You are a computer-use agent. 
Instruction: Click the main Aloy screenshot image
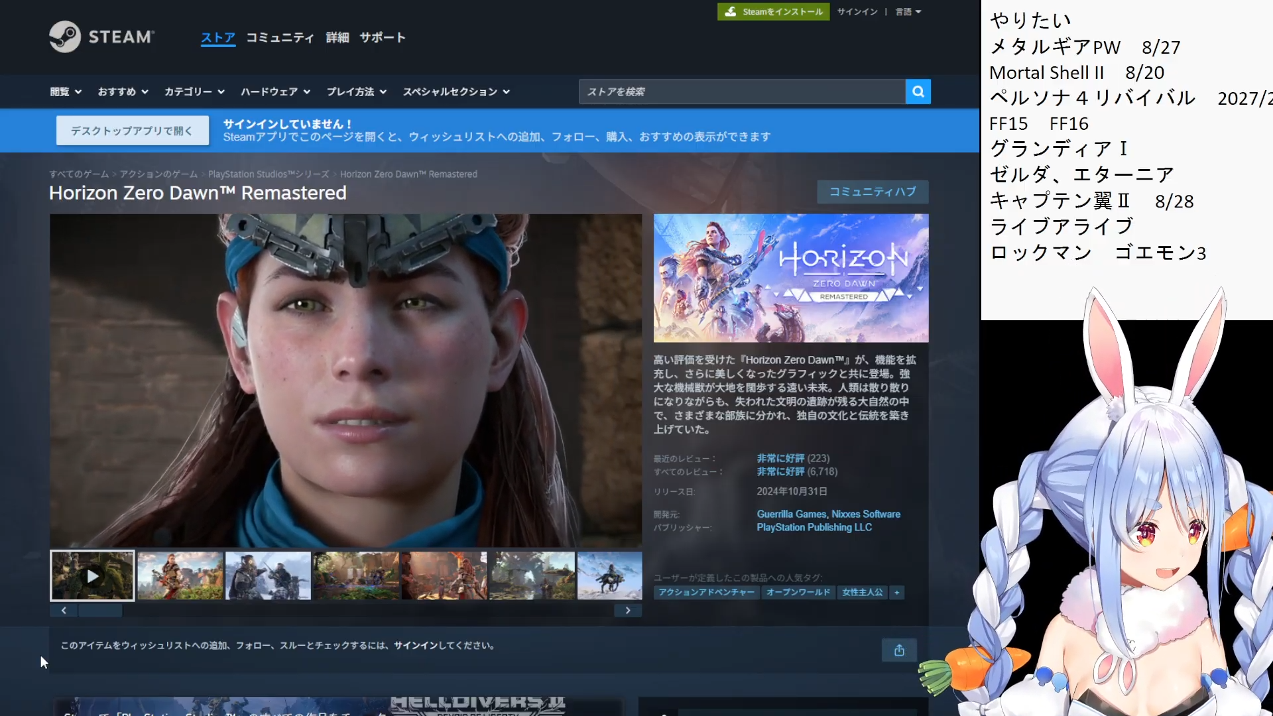pos(345,381)
